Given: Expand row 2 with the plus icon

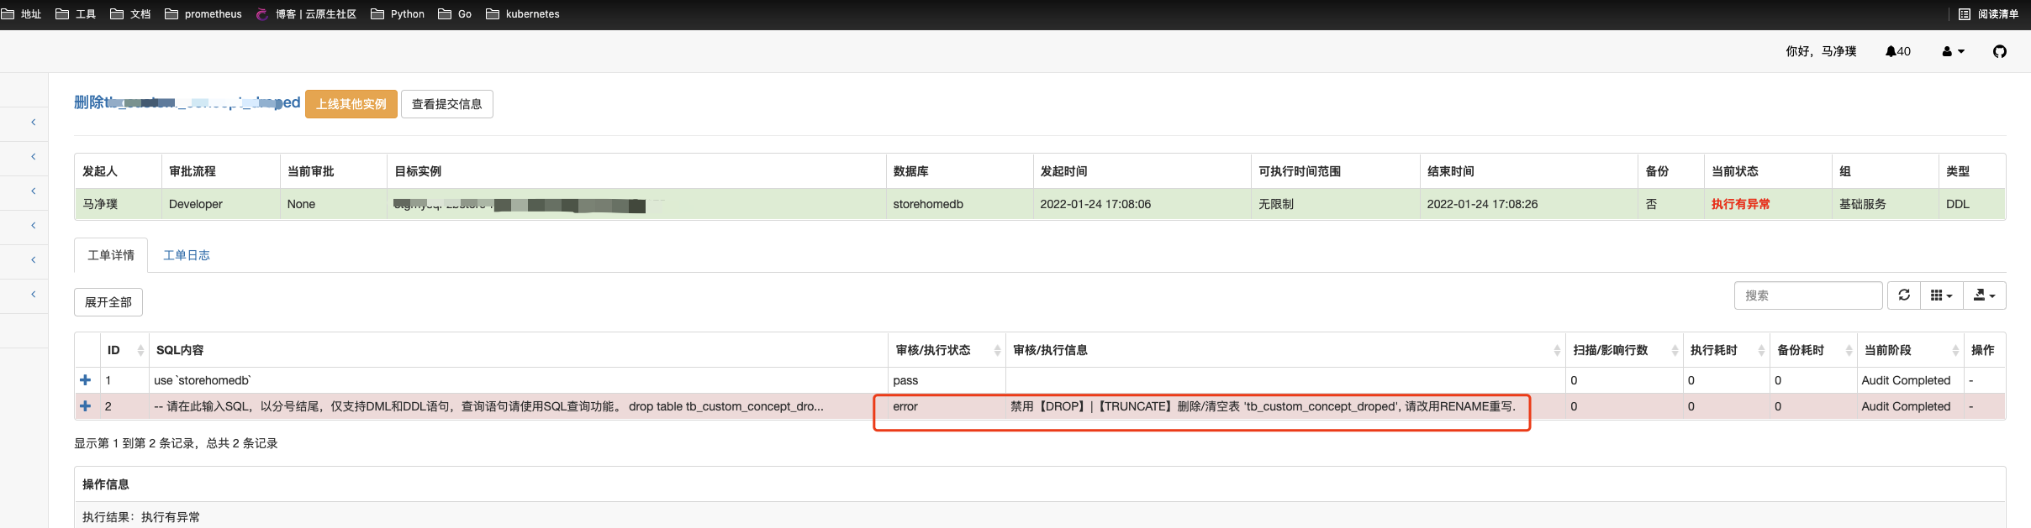Looking at the screenshot, I should pos(85,406).
